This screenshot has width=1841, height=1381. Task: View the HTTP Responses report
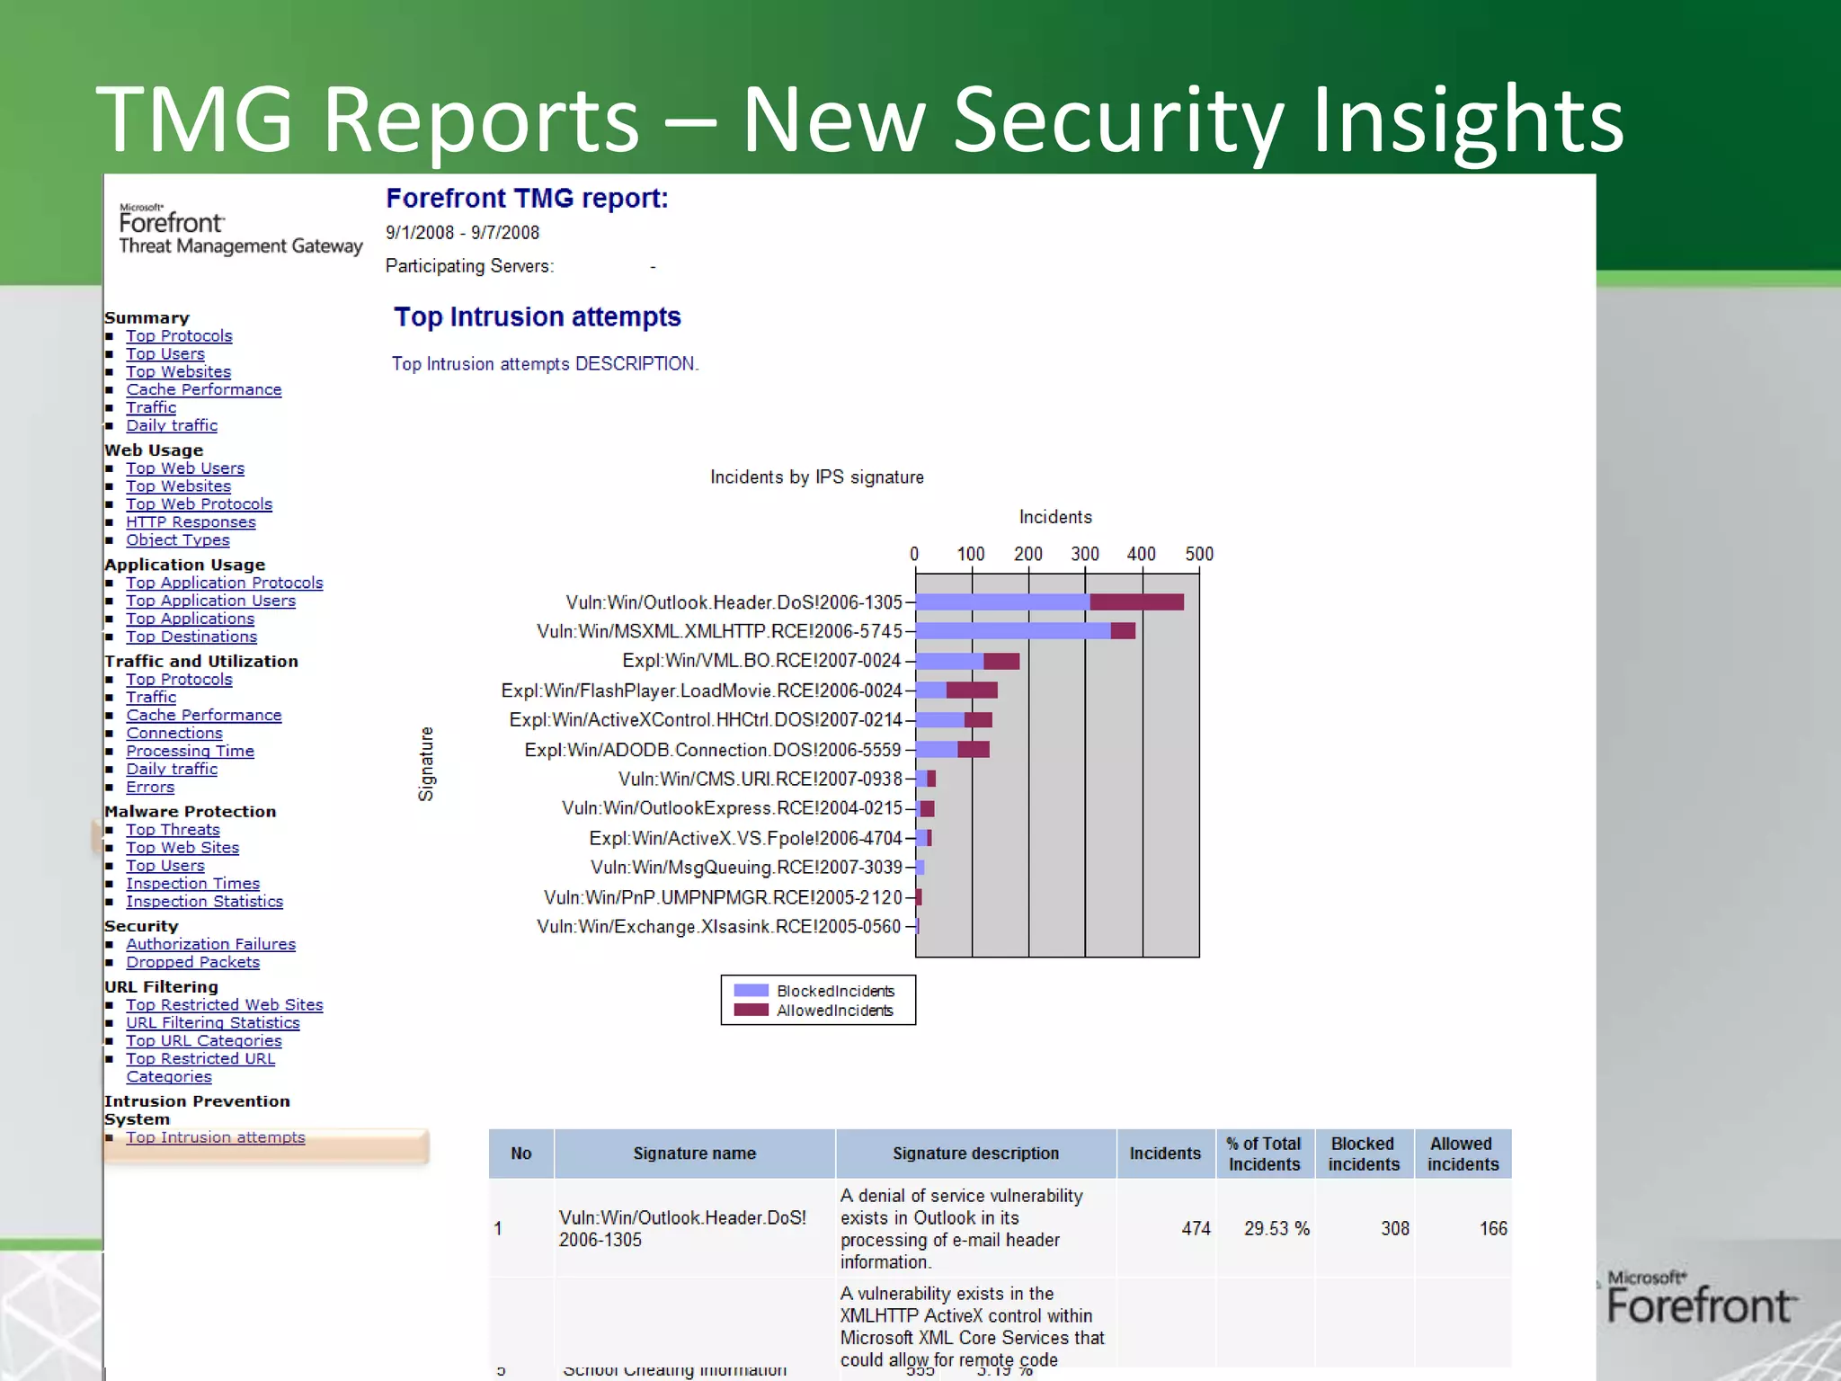(x=191, y=521)
